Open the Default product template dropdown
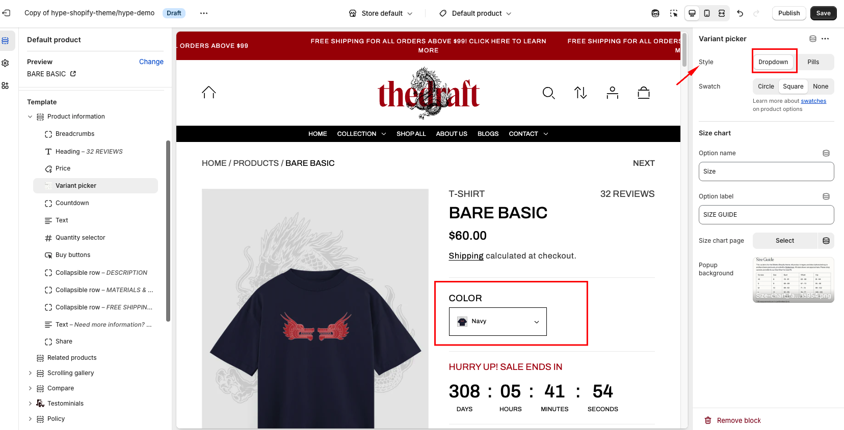This screenshot has width=844, height=430. point(476,13)
